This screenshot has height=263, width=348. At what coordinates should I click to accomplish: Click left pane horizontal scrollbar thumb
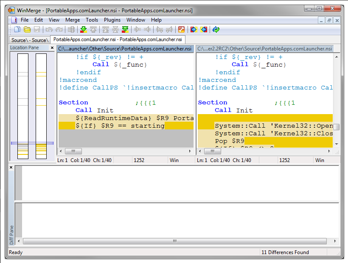point(73,151)
